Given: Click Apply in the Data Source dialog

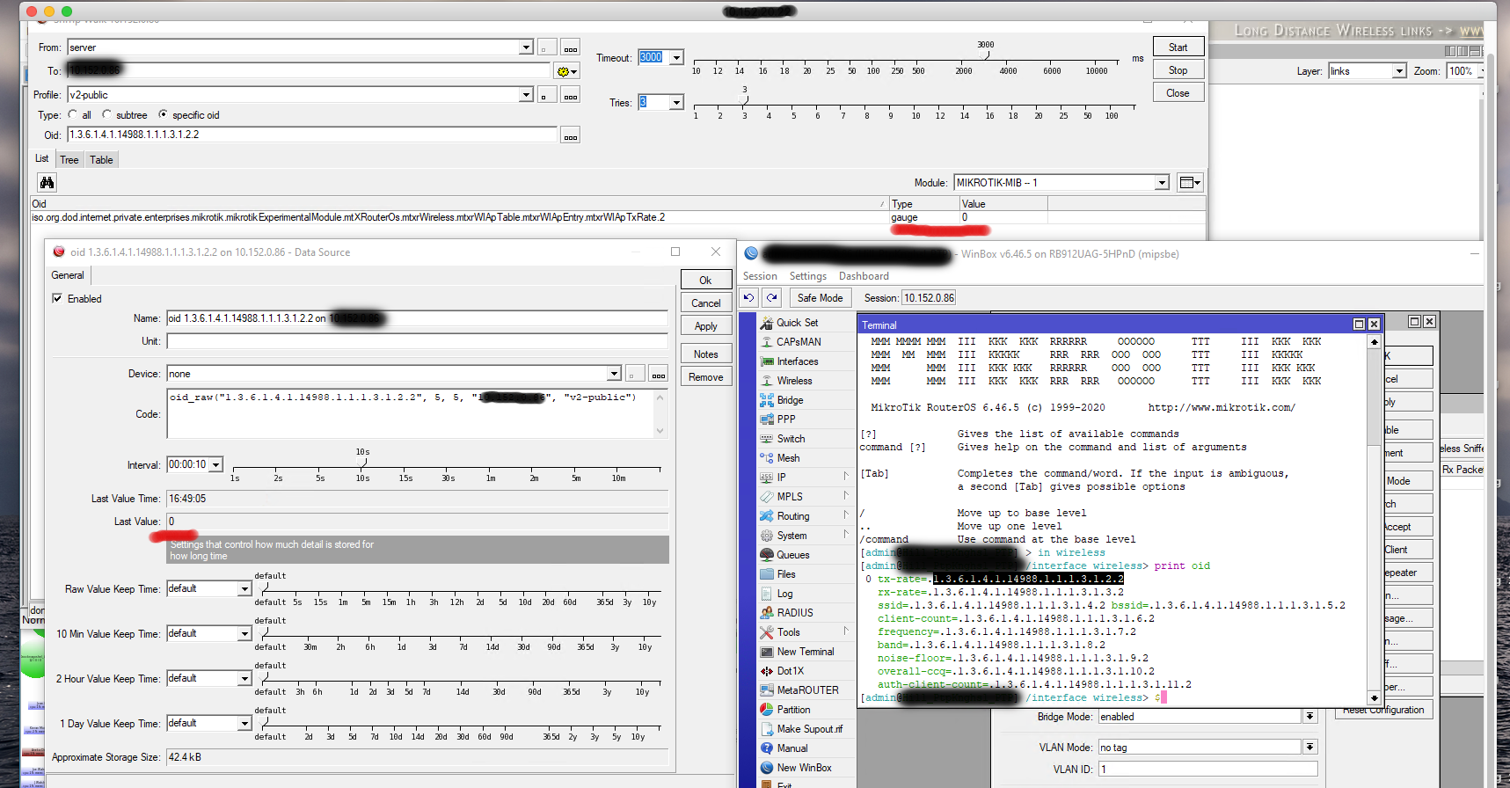Looking at the screenshot, I should pos(705,326).
